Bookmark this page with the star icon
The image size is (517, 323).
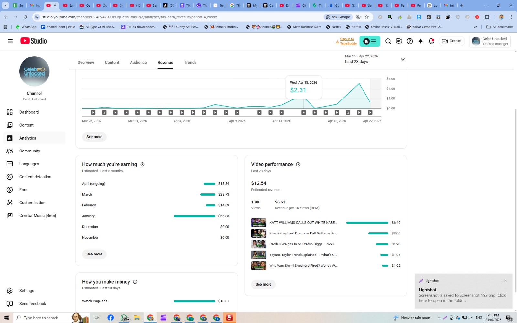pyautogui.click(x=367, y=17)
